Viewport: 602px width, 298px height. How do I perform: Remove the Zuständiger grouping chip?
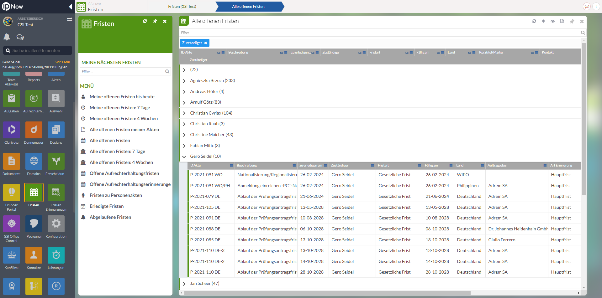click(x=206, y=43)
